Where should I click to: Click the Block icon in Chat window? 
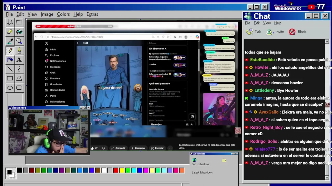point(292,32)
